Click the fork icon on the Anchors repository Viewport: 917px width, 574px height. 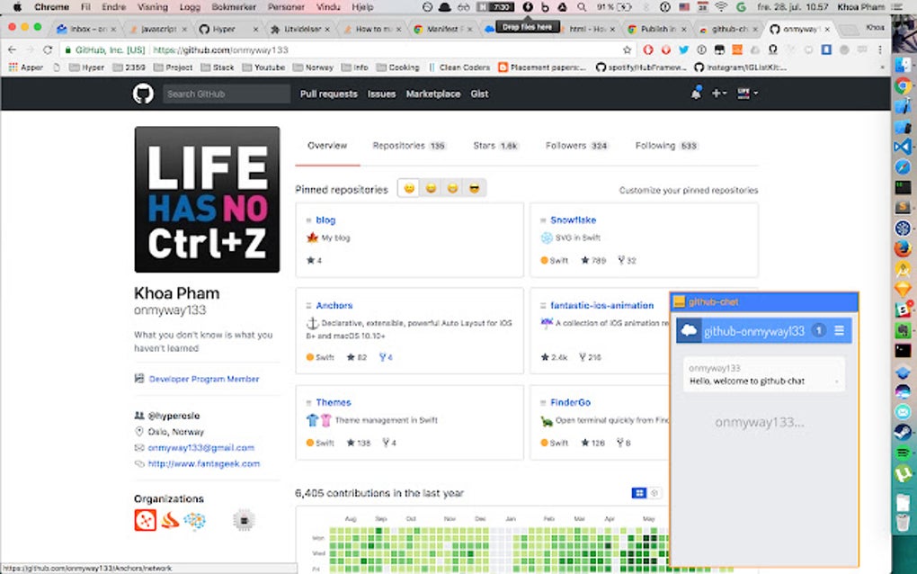[384, 357]
